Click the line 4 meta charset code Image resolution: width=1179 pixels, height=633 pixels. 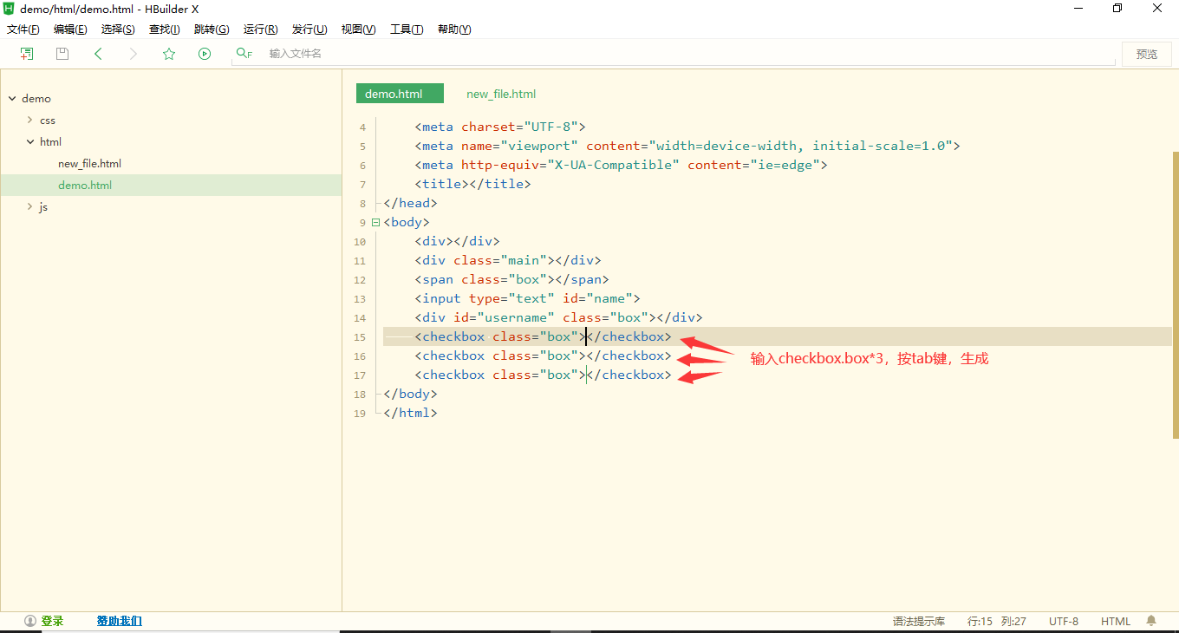click(x=500, y=127)
